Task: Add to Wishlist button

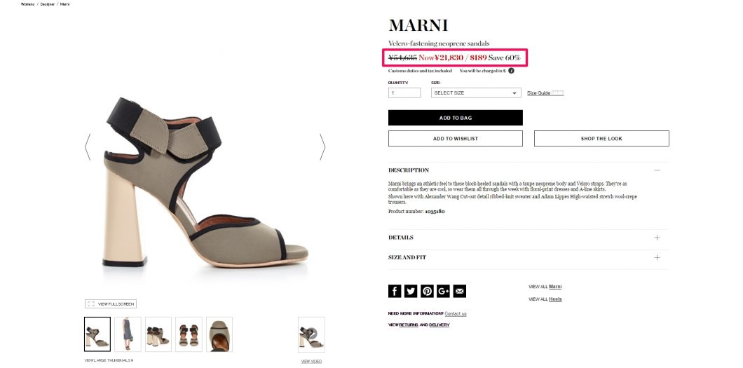Action: point(456,139)
